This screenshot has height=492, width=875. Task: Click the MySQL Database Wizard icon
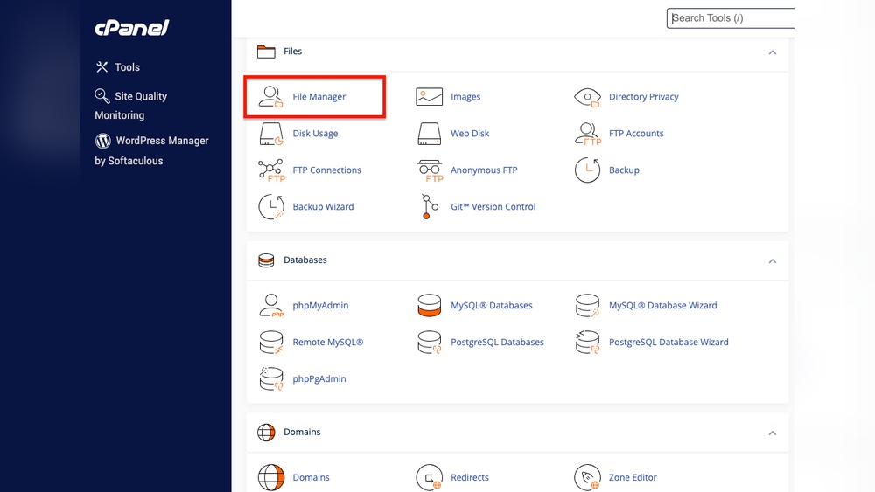click(588, 305)
